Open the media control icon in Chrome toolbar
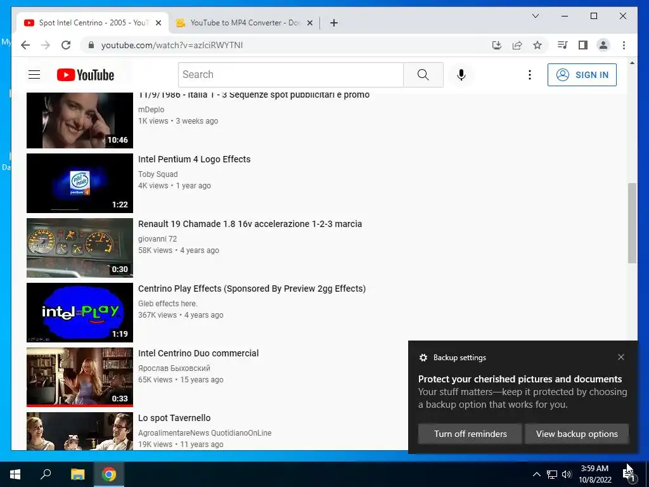Viewport: 649px width, 487px height. [x=563, y=45]
